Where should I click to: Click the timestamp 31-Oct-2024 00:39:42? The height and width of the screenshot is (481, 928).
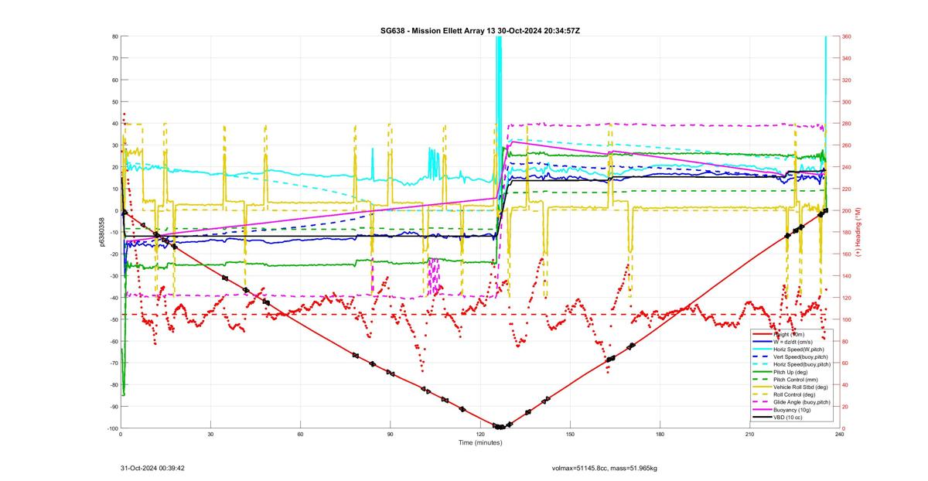pyautogui.click(x=152, y=468)
